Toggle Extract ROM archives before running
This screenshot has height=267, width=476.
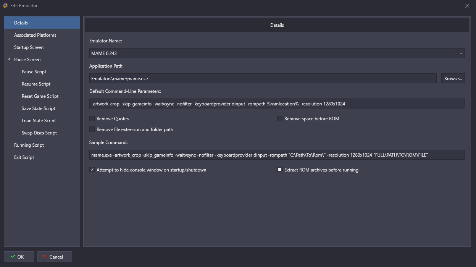point(280,170)
